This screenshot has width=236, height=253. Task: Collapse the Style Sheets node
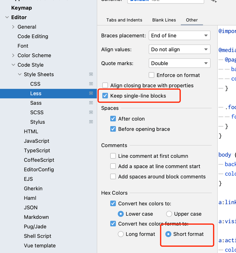19,75
